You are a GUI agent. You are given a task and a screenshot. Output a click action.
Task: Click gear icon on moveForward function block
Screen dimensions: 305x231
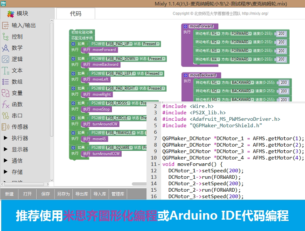click(x=185, y=26)
